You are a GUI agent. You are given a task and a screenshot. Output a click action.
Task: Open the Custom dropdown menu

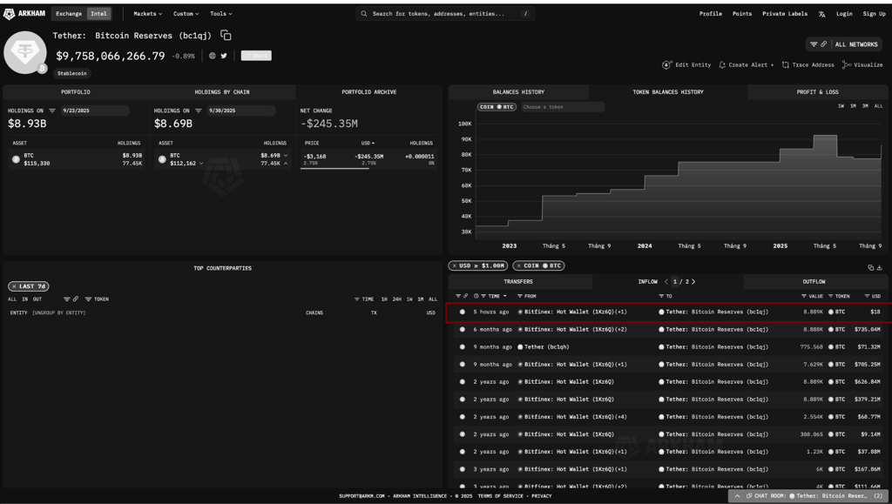tap(186, 14)
